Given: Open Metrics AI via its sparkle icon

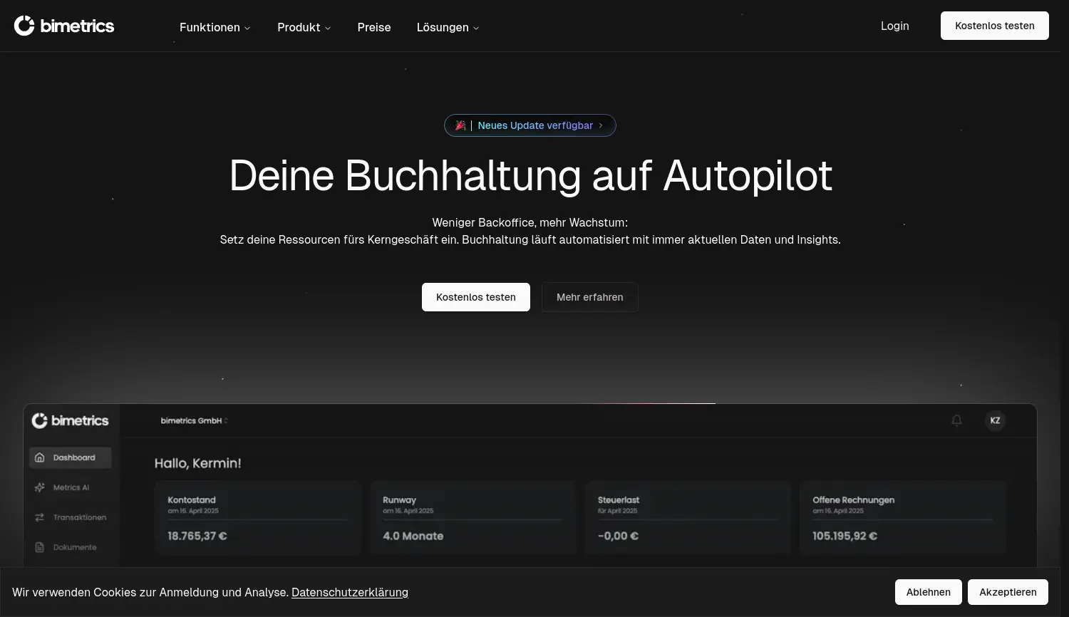Looking at the screenshot, I should tap(40, 487).
